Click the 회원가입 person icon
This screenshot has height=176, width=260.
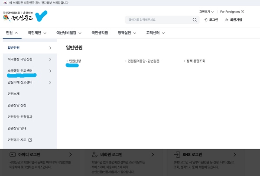pos(226,20)
